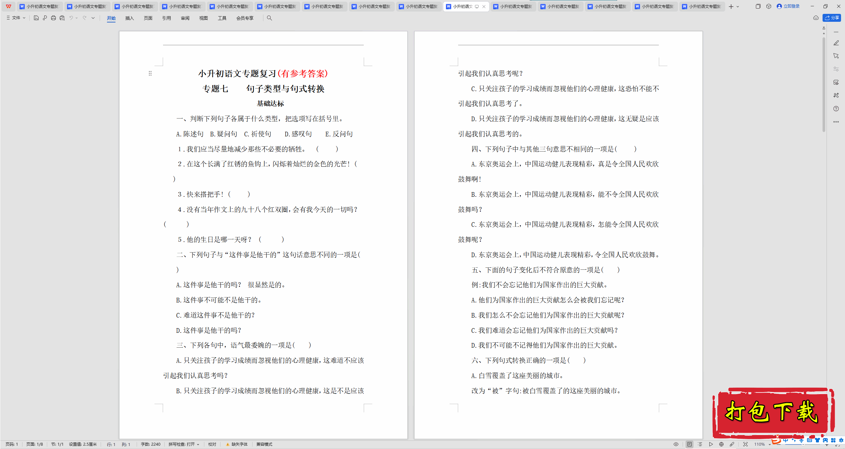Image resolution: width=845 pixels, height=449 pixels.
Task: Click the Print icon in quick toolbar
Action: tap(53, 18)
